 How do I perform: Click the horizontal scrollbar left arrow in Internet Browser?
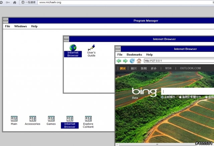tap(117, 145)
